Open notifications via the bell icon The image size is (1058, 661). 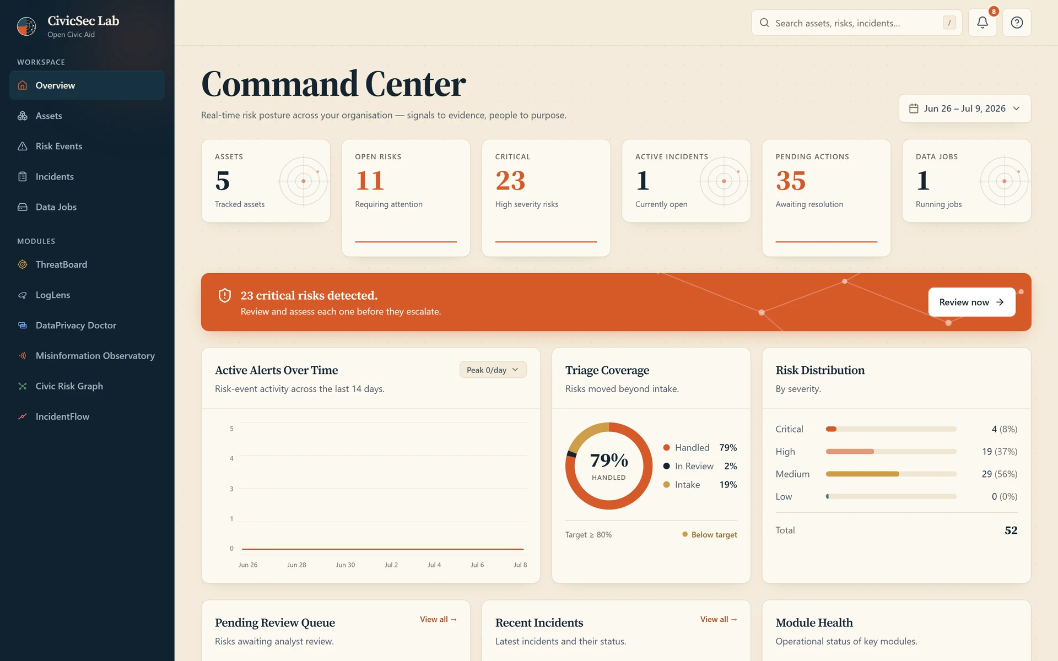pyautogui.click(x=983, y=23)
